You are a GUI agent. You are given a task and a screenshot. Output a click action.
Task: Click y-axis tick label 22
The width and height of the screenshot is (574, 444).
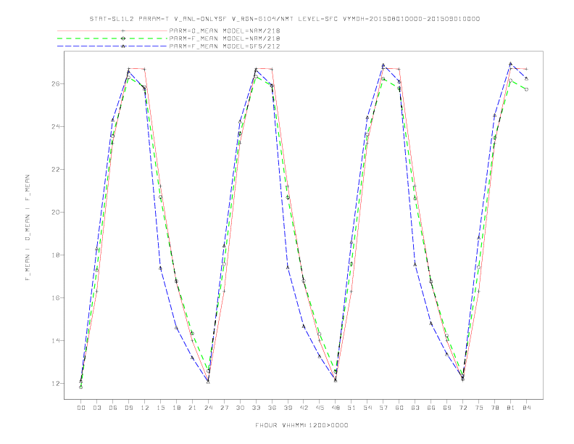coord(55,169)
